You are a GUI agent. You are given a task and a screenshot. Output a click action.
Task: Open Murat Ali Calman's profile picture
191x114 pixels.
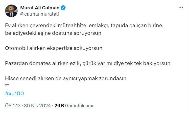(x=11, y=11)
